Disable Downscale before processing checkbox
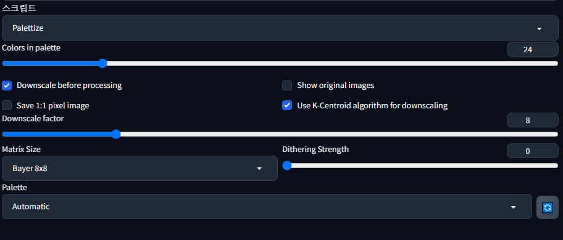 coord(7,86)
